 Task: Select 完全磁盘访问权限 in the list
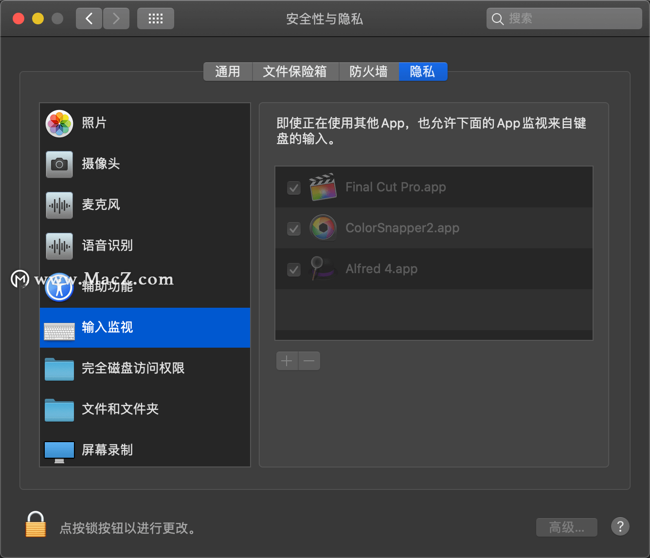(145, 368)
